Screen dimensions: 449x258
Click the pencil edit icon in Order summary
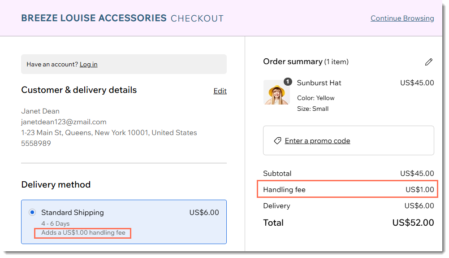tap(429, 62)
